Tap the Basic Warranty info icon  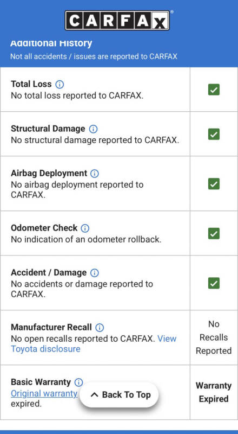[x=78, y=382]
